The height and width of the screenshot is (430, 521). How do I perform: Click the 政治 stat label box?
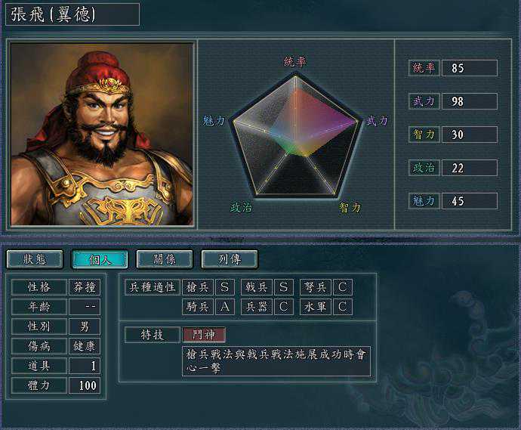click(x=424, y=168)
